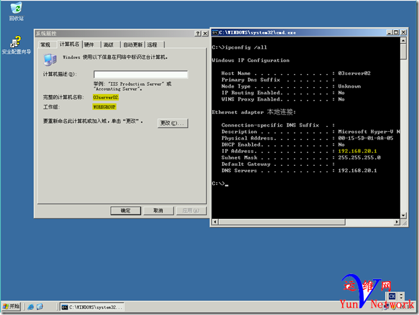Confirm with the 确定 button
Screen dimensions: 419x315
[x=126, y=211]
